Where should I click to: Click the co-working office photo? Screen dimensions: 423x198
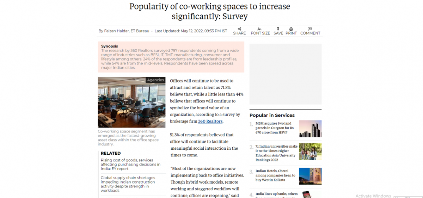click(131, 102)
